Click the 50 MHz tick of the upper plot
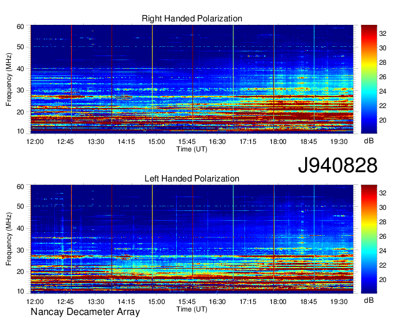Viewport: 393px width, 319px height. [x=20, y=47]
